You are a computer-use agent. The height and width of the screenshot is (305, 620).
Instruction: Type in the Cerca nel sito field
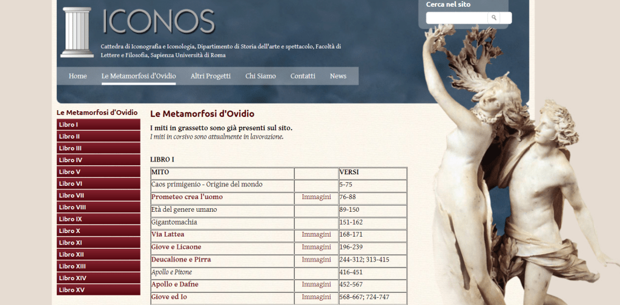(458, 18)
